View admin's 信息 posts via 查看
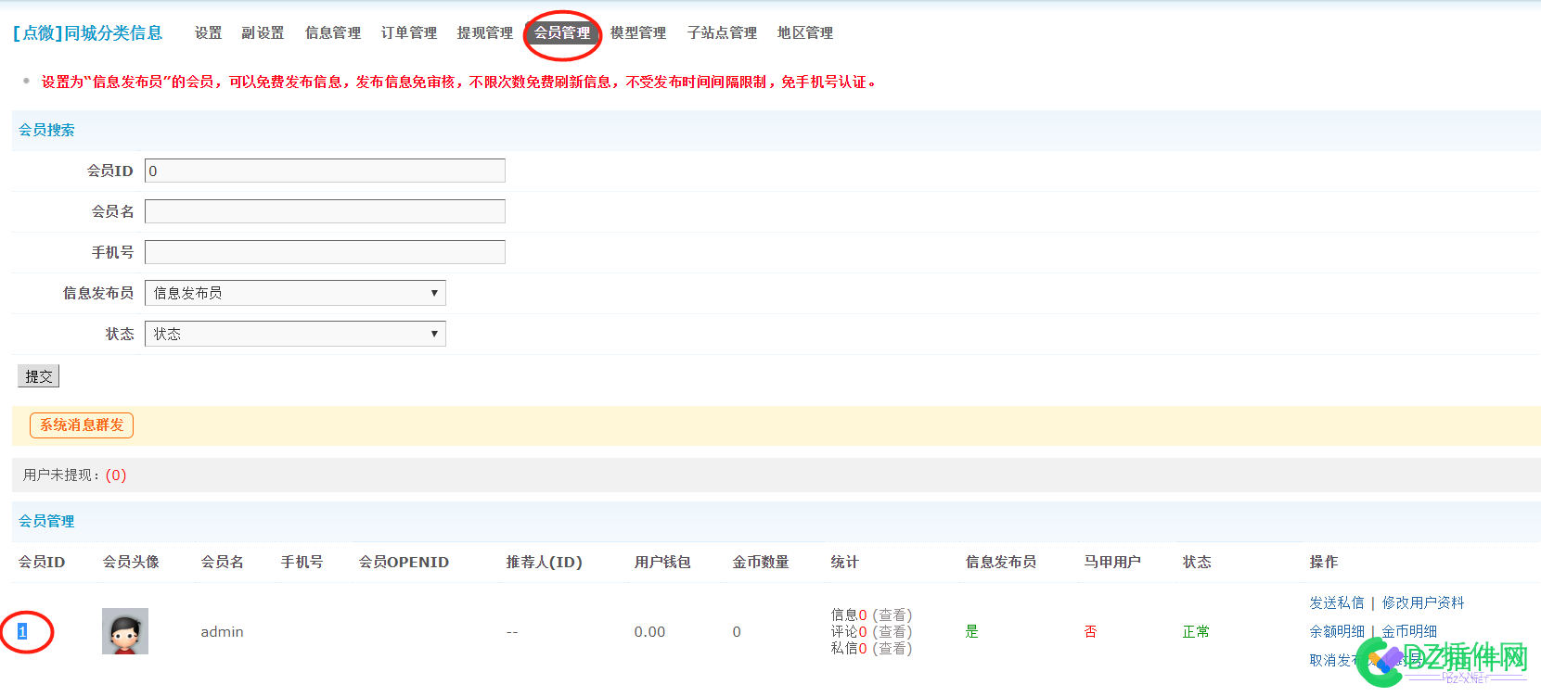The width and height of the screenshot is (1541, 697). tap(892, 615)
